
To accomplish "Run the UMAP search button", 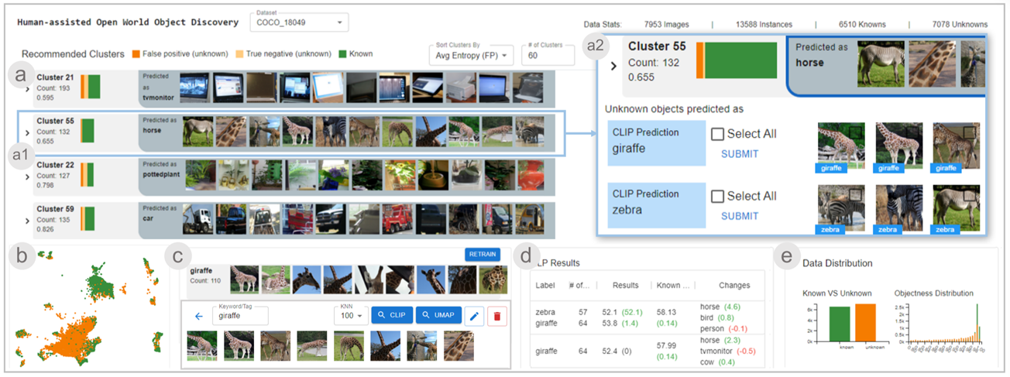I will pyautogui.click(x=439, y=316).
